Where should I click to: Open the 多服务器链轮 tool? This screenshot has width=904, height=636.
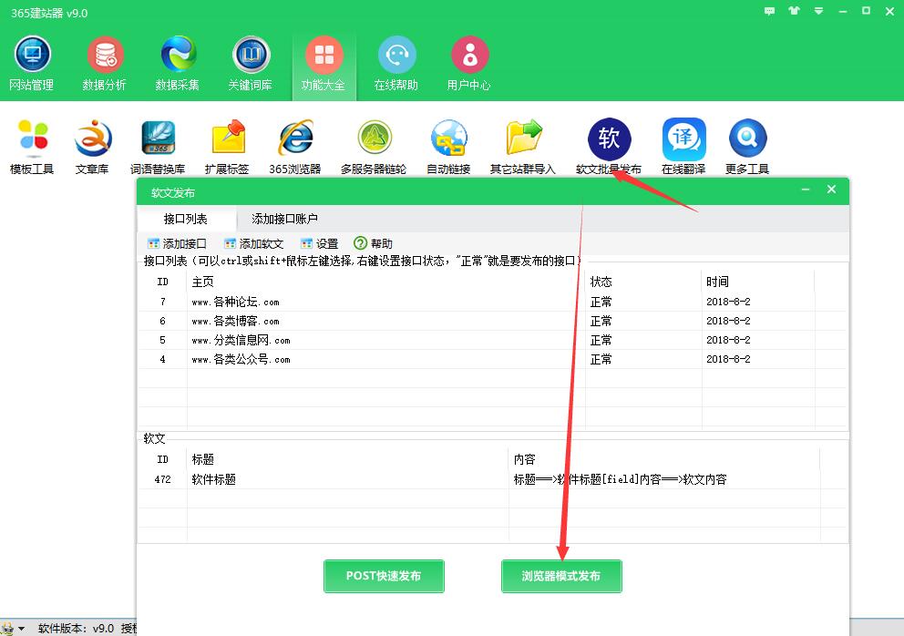[x=374, y=147]
